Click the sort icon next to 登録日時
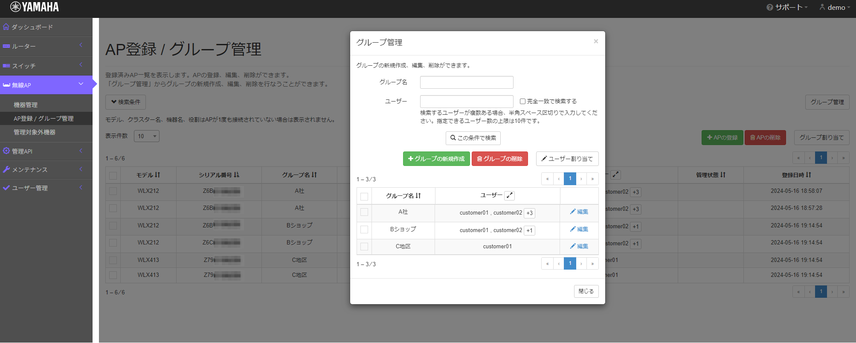This screenshot has width=856, height=343. coord(809,175)
